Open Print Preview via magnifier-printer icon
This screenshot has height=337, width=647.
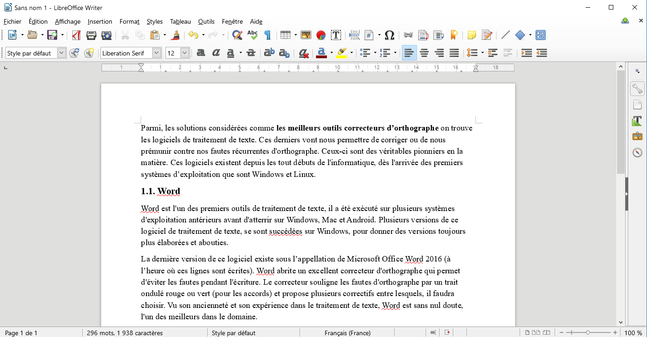(x=106, y=35)
